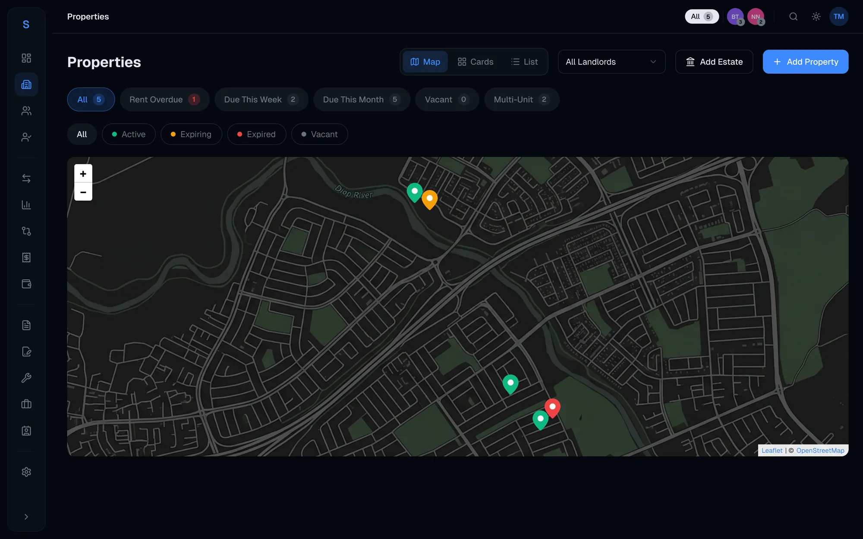Filter by Rent Overdue
This screenshot has width=863, height=539.
coord(164,100)
